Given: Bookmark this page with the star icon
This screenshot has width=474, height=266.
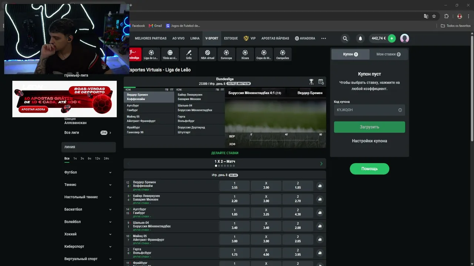Looking at the screenshot, I should (434, 16).
